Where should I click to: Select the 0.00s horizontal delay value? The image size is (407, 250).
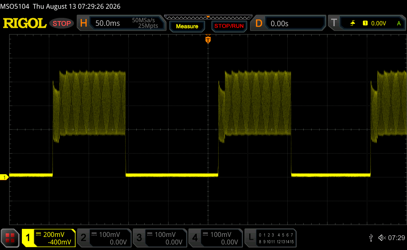[279, 23]
